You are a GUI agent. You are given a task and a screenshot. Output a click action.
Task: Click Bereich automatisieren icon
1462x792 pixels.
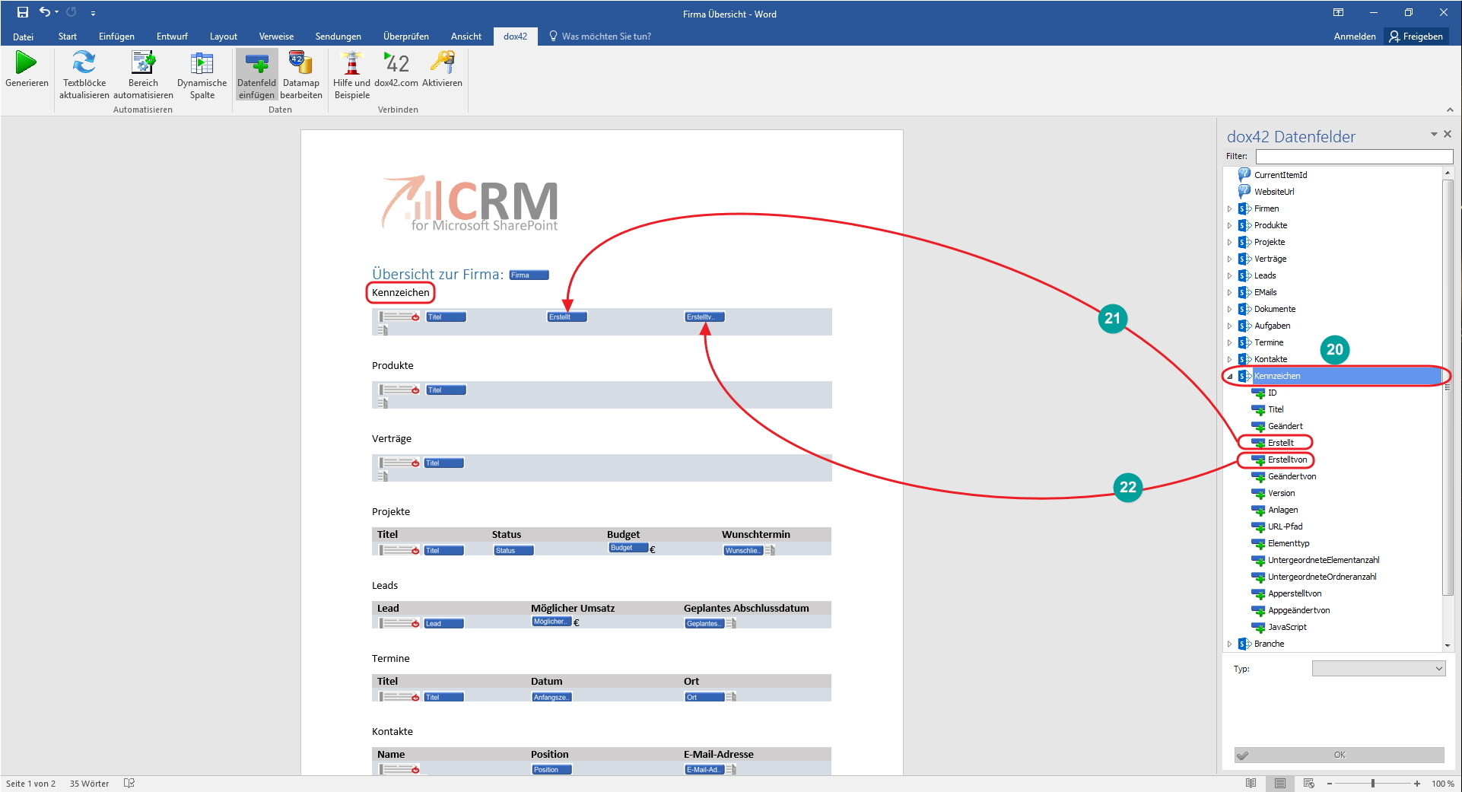point(143,62)
